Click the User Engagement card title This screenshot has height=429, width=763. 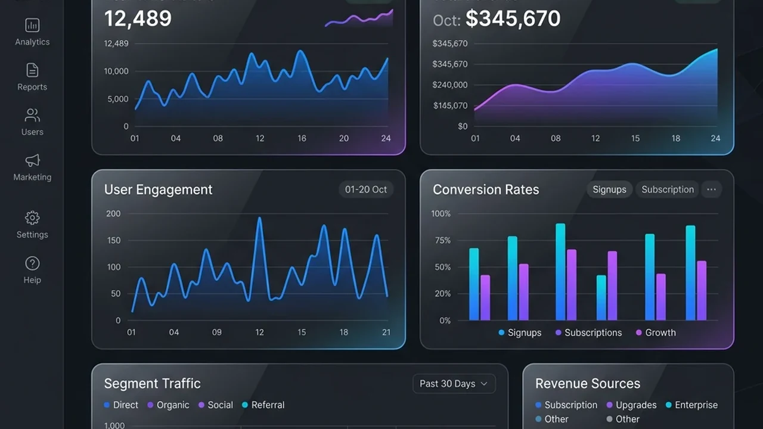point(158,189)
